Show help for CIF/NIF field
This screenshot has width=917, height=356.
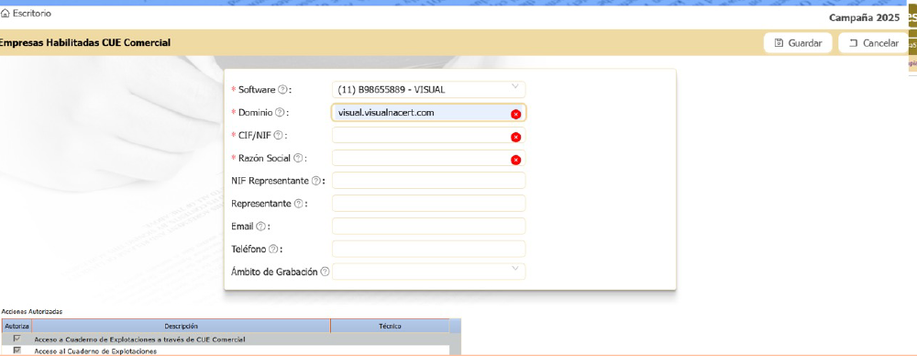point(279,135)
